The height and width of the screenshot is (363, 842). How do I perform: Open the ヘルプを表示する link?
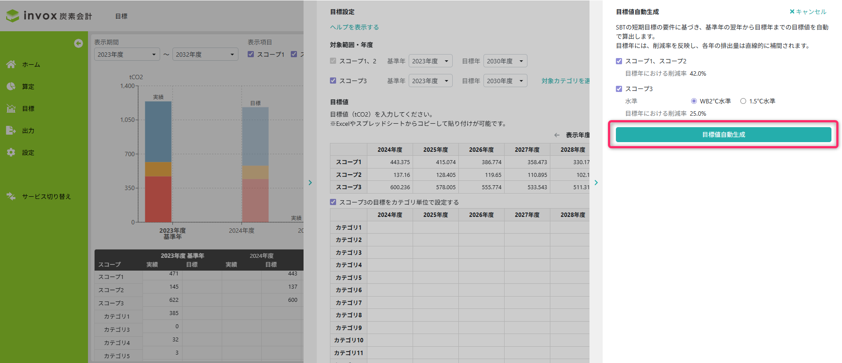(x=354, y=27)
